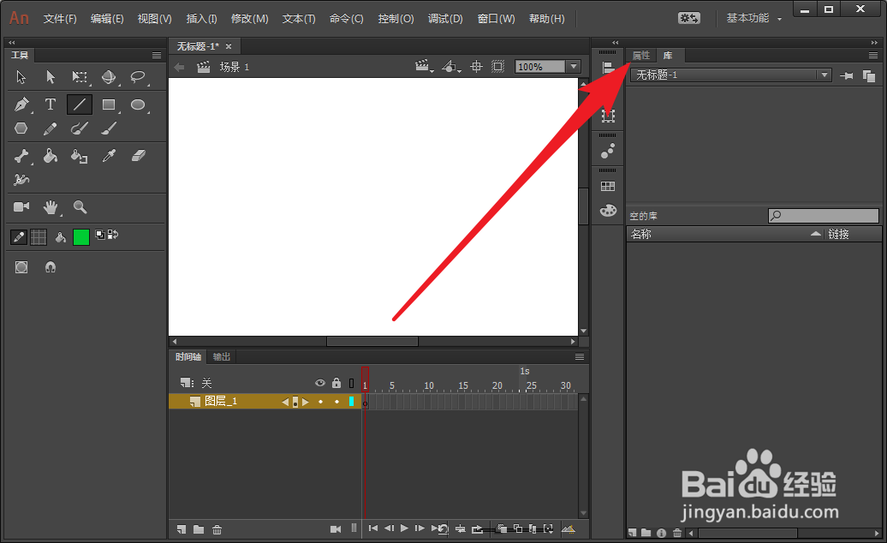The image size is (887, 543).
Task: Toggle object drawing mode
Action: (x=21, y=267)
